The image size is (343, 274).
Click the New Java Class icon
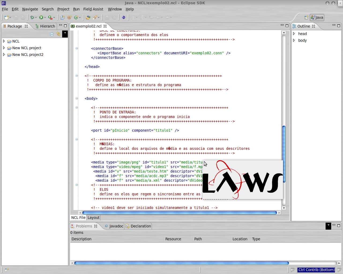76,17
